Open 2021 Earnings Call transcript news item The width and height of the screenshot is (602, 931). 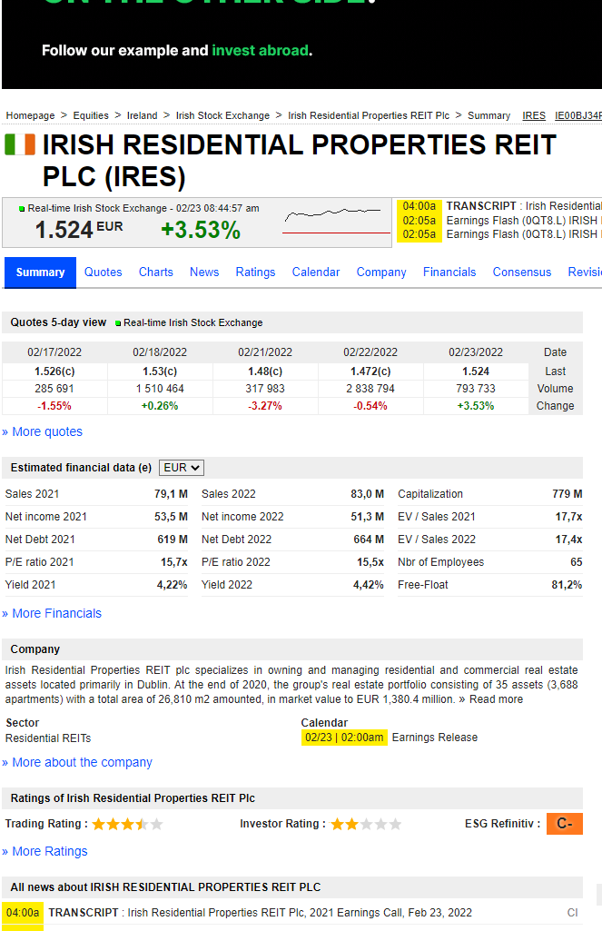coord(260,913)
